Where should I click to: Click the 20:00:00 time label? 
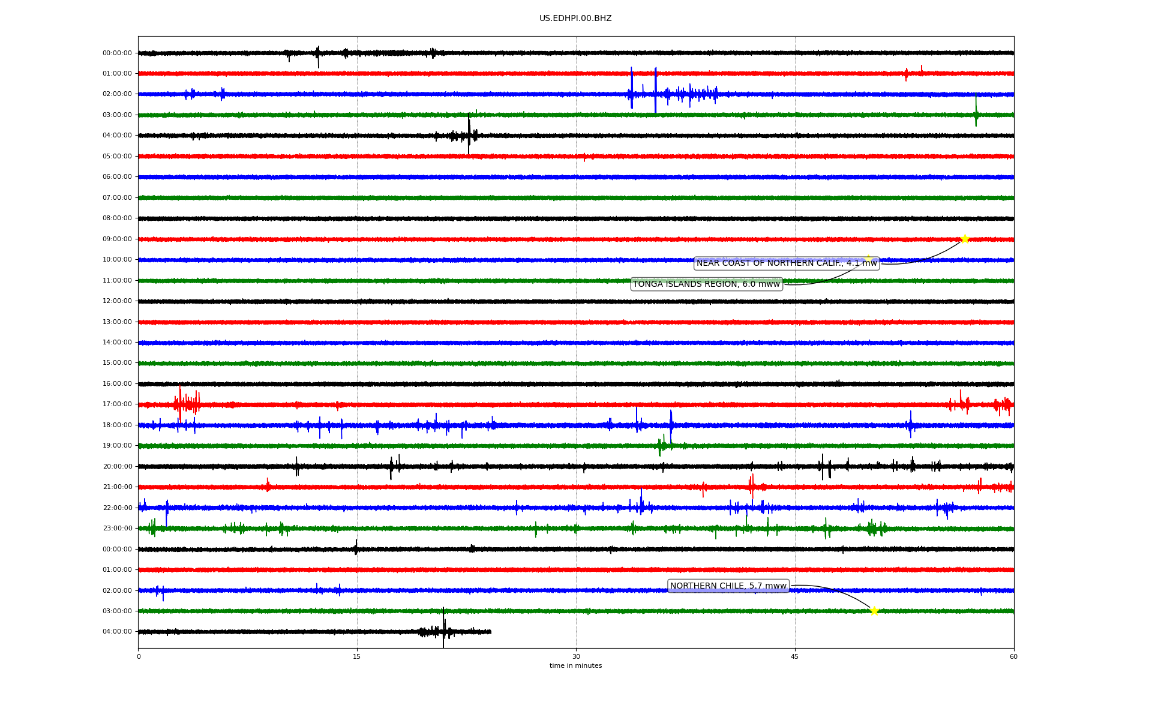pyautogui.click(x=117, y=467)
